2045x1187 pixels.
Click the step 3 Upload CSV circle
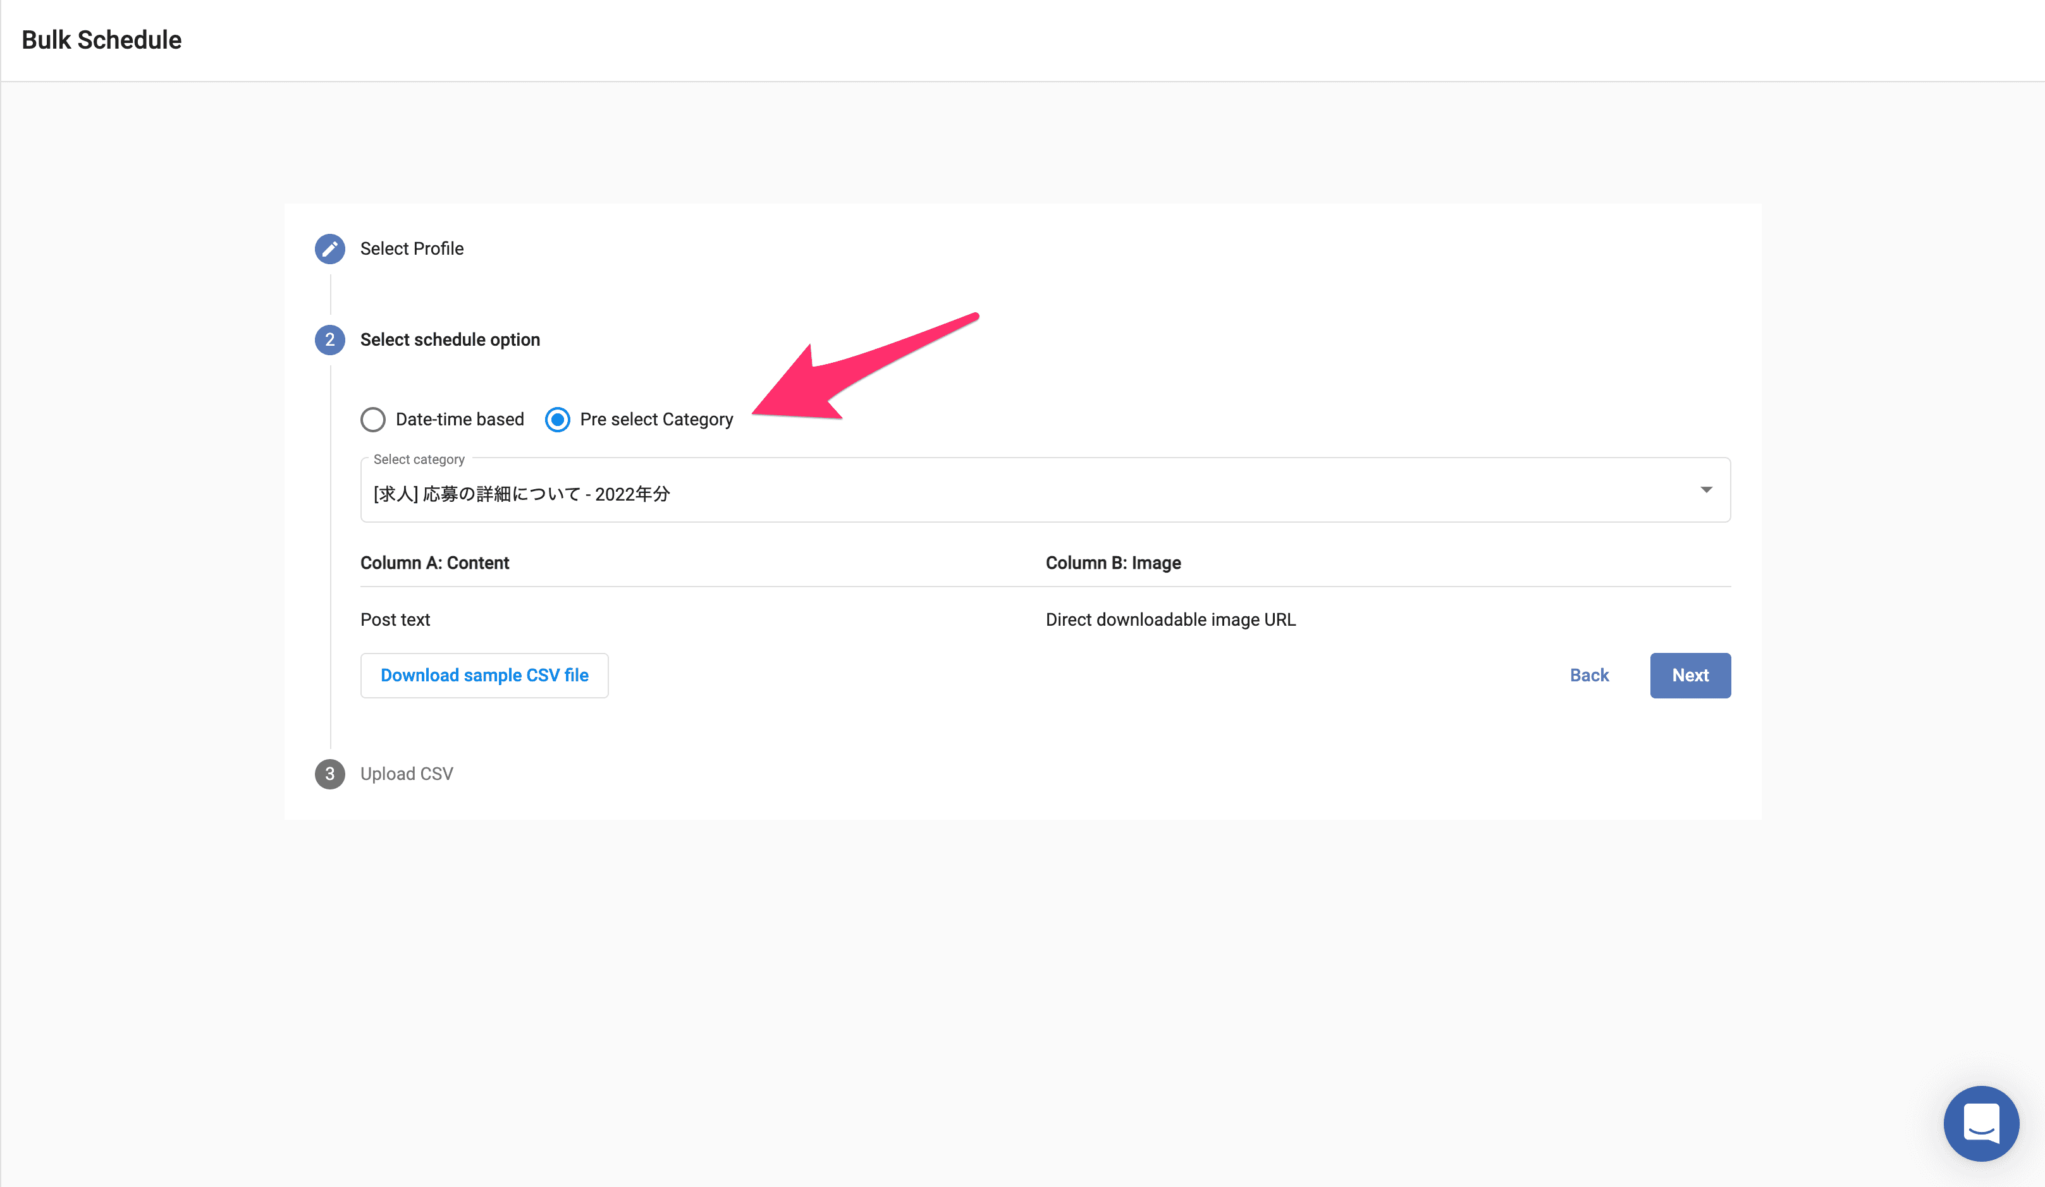(x=329, y=774)
